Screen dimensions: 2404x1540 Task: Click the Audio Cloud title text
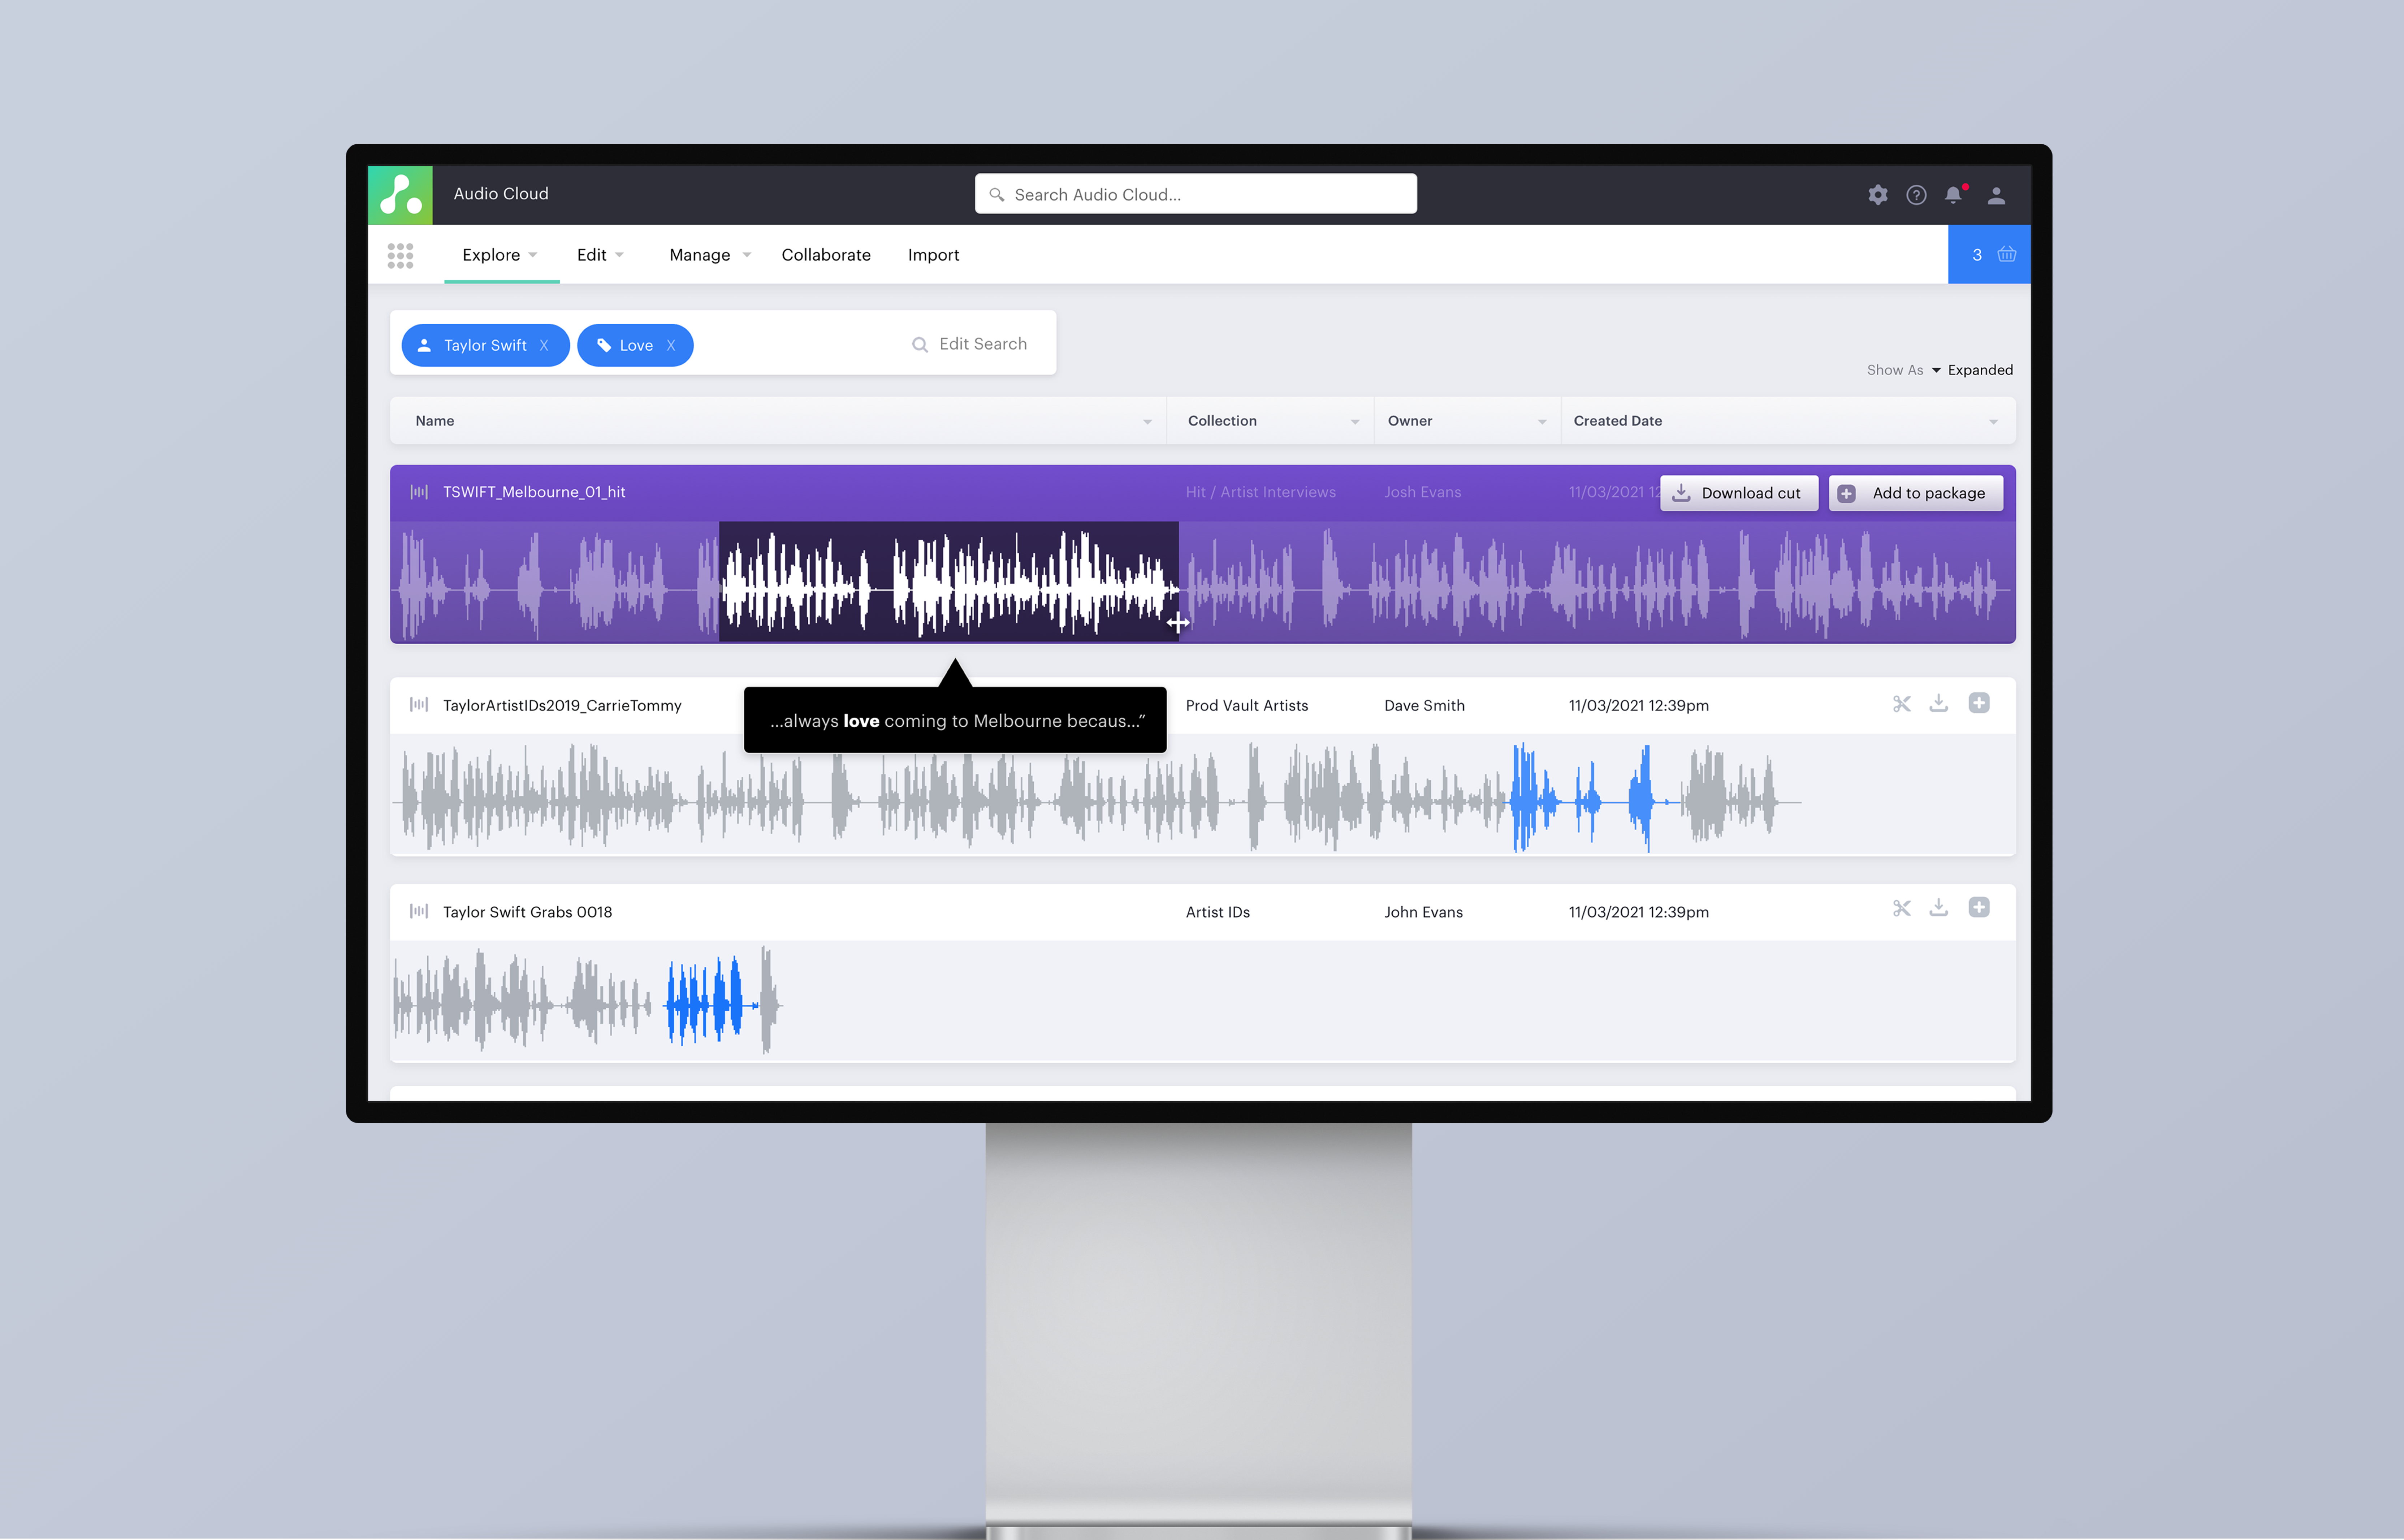click(x=501, y=194)
